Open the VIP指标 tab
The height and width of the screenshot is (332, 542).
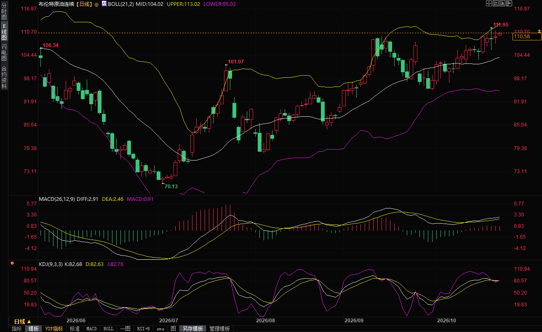(54, 329)
